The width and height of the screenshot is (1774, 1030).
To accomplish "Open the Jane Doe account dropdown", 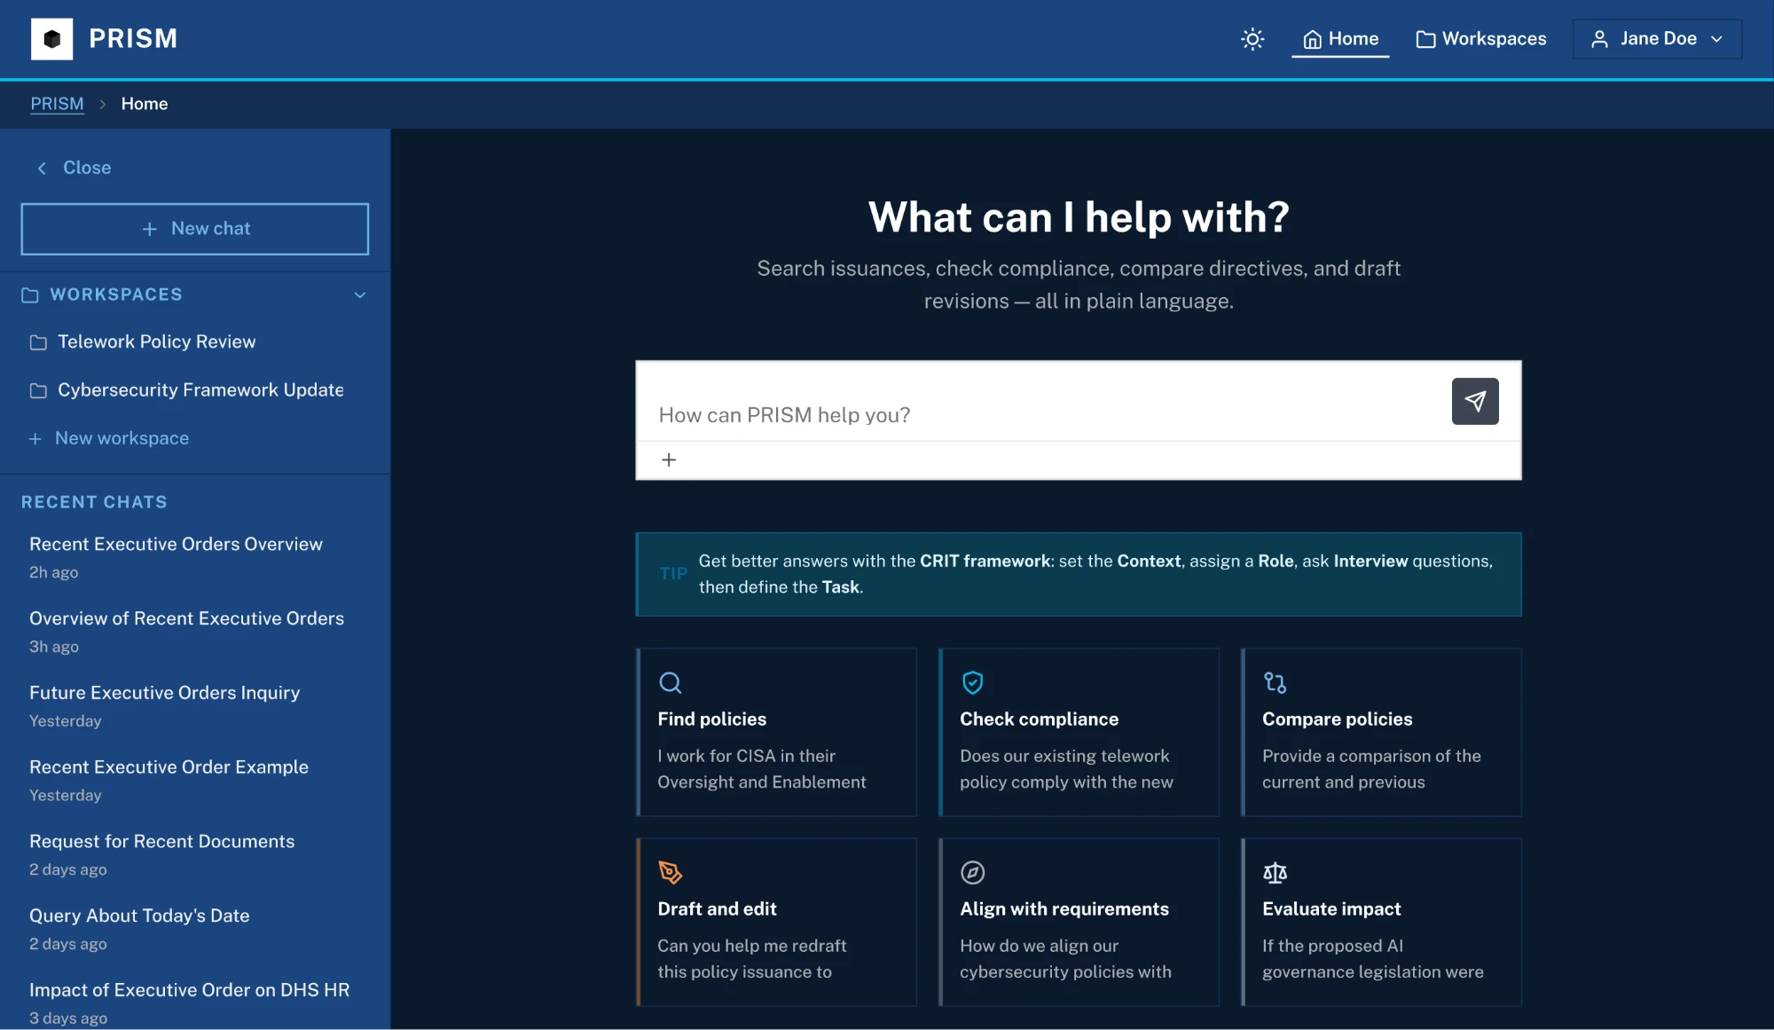I will pyautogui.click(x=1657, y=39).
